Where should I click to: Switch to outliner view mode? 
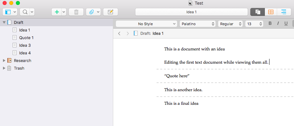[283, 12]
